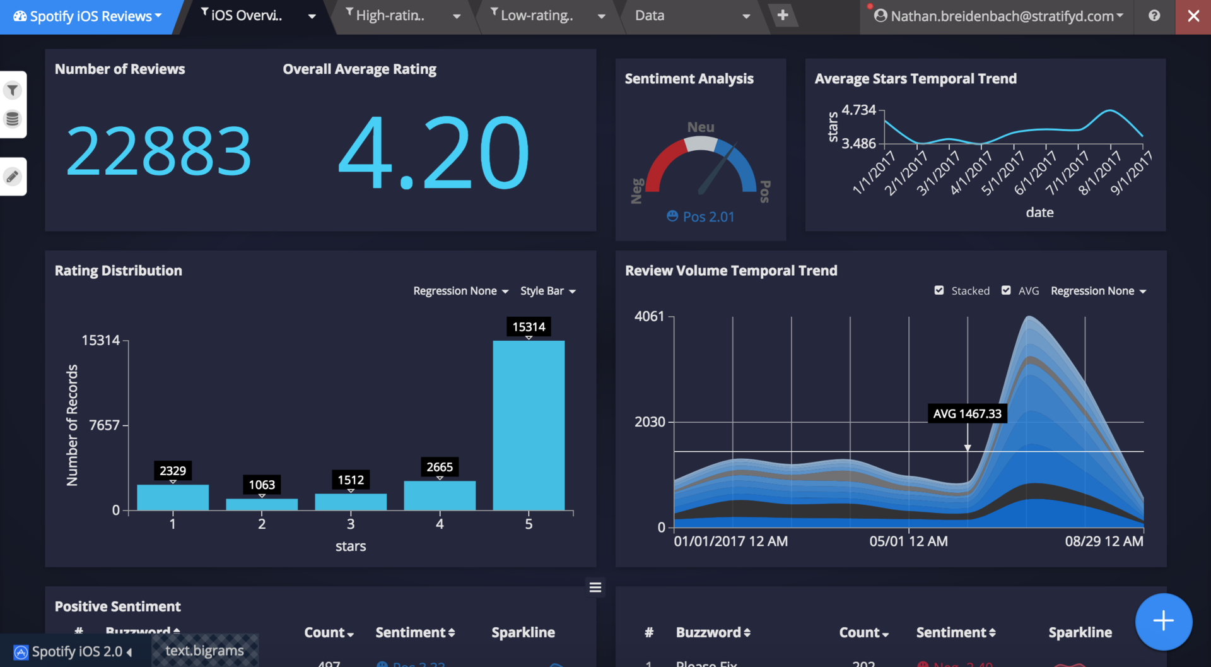
Task: Expand the Style Bar dropdown
Action: pos(547,291)
